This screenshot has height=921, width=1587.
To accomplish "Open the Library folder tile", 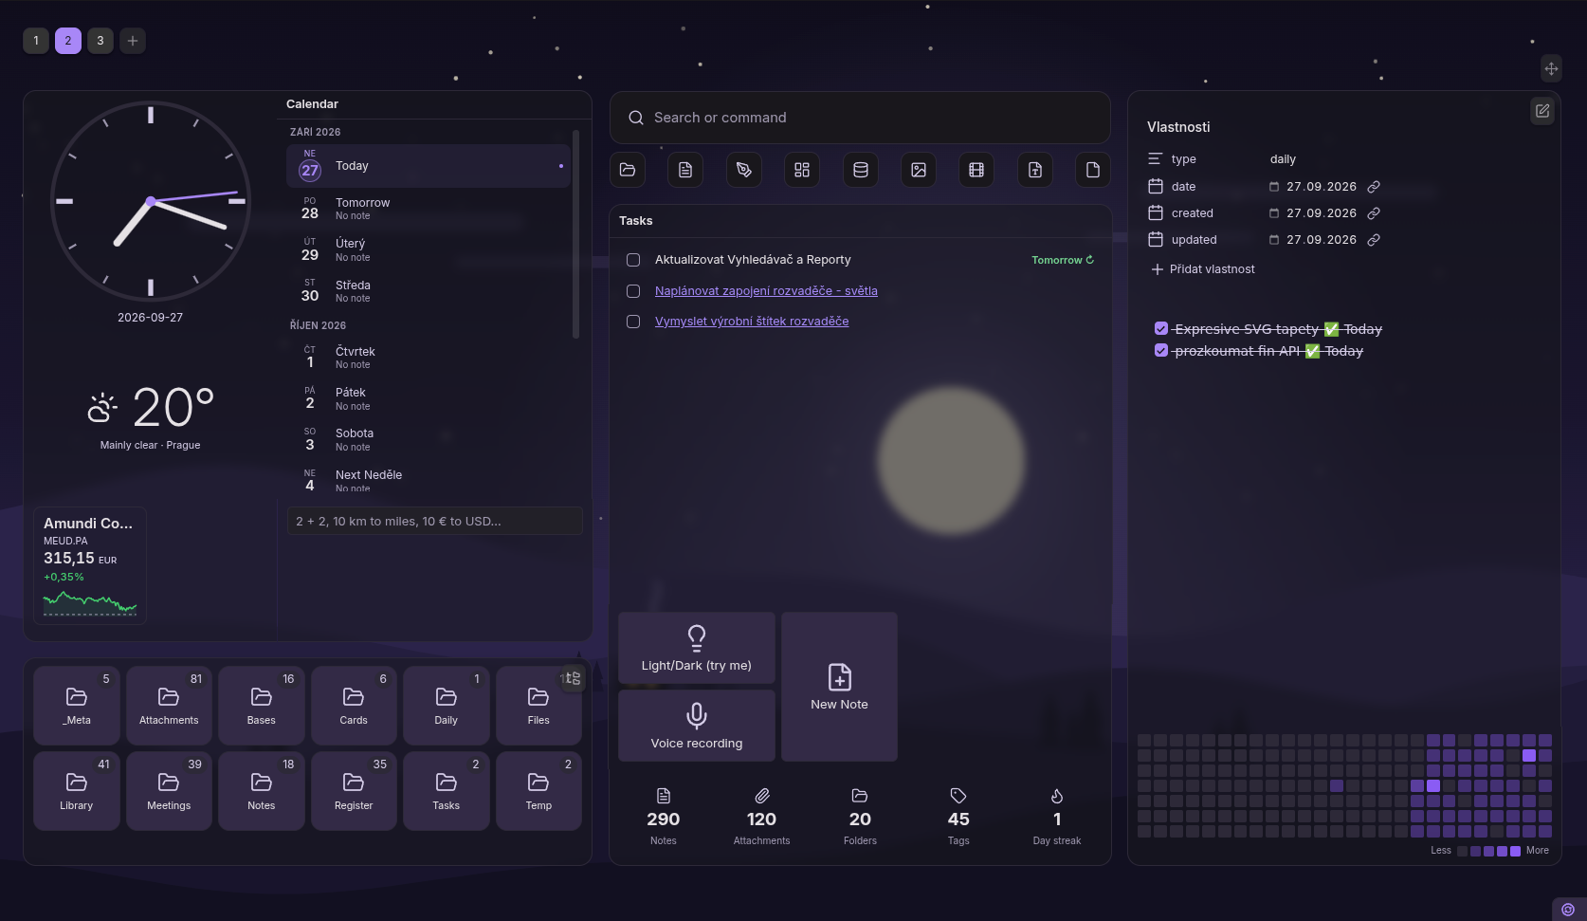I will tap(77, 790).
